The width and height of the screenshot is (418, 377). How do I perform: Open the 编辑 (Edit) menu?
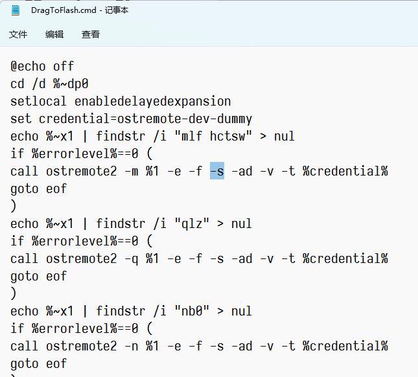(x=54, y=34)
